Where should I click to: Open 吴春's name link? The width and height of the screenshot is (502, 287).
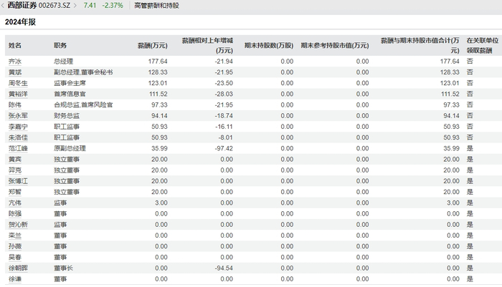point(15,257)
